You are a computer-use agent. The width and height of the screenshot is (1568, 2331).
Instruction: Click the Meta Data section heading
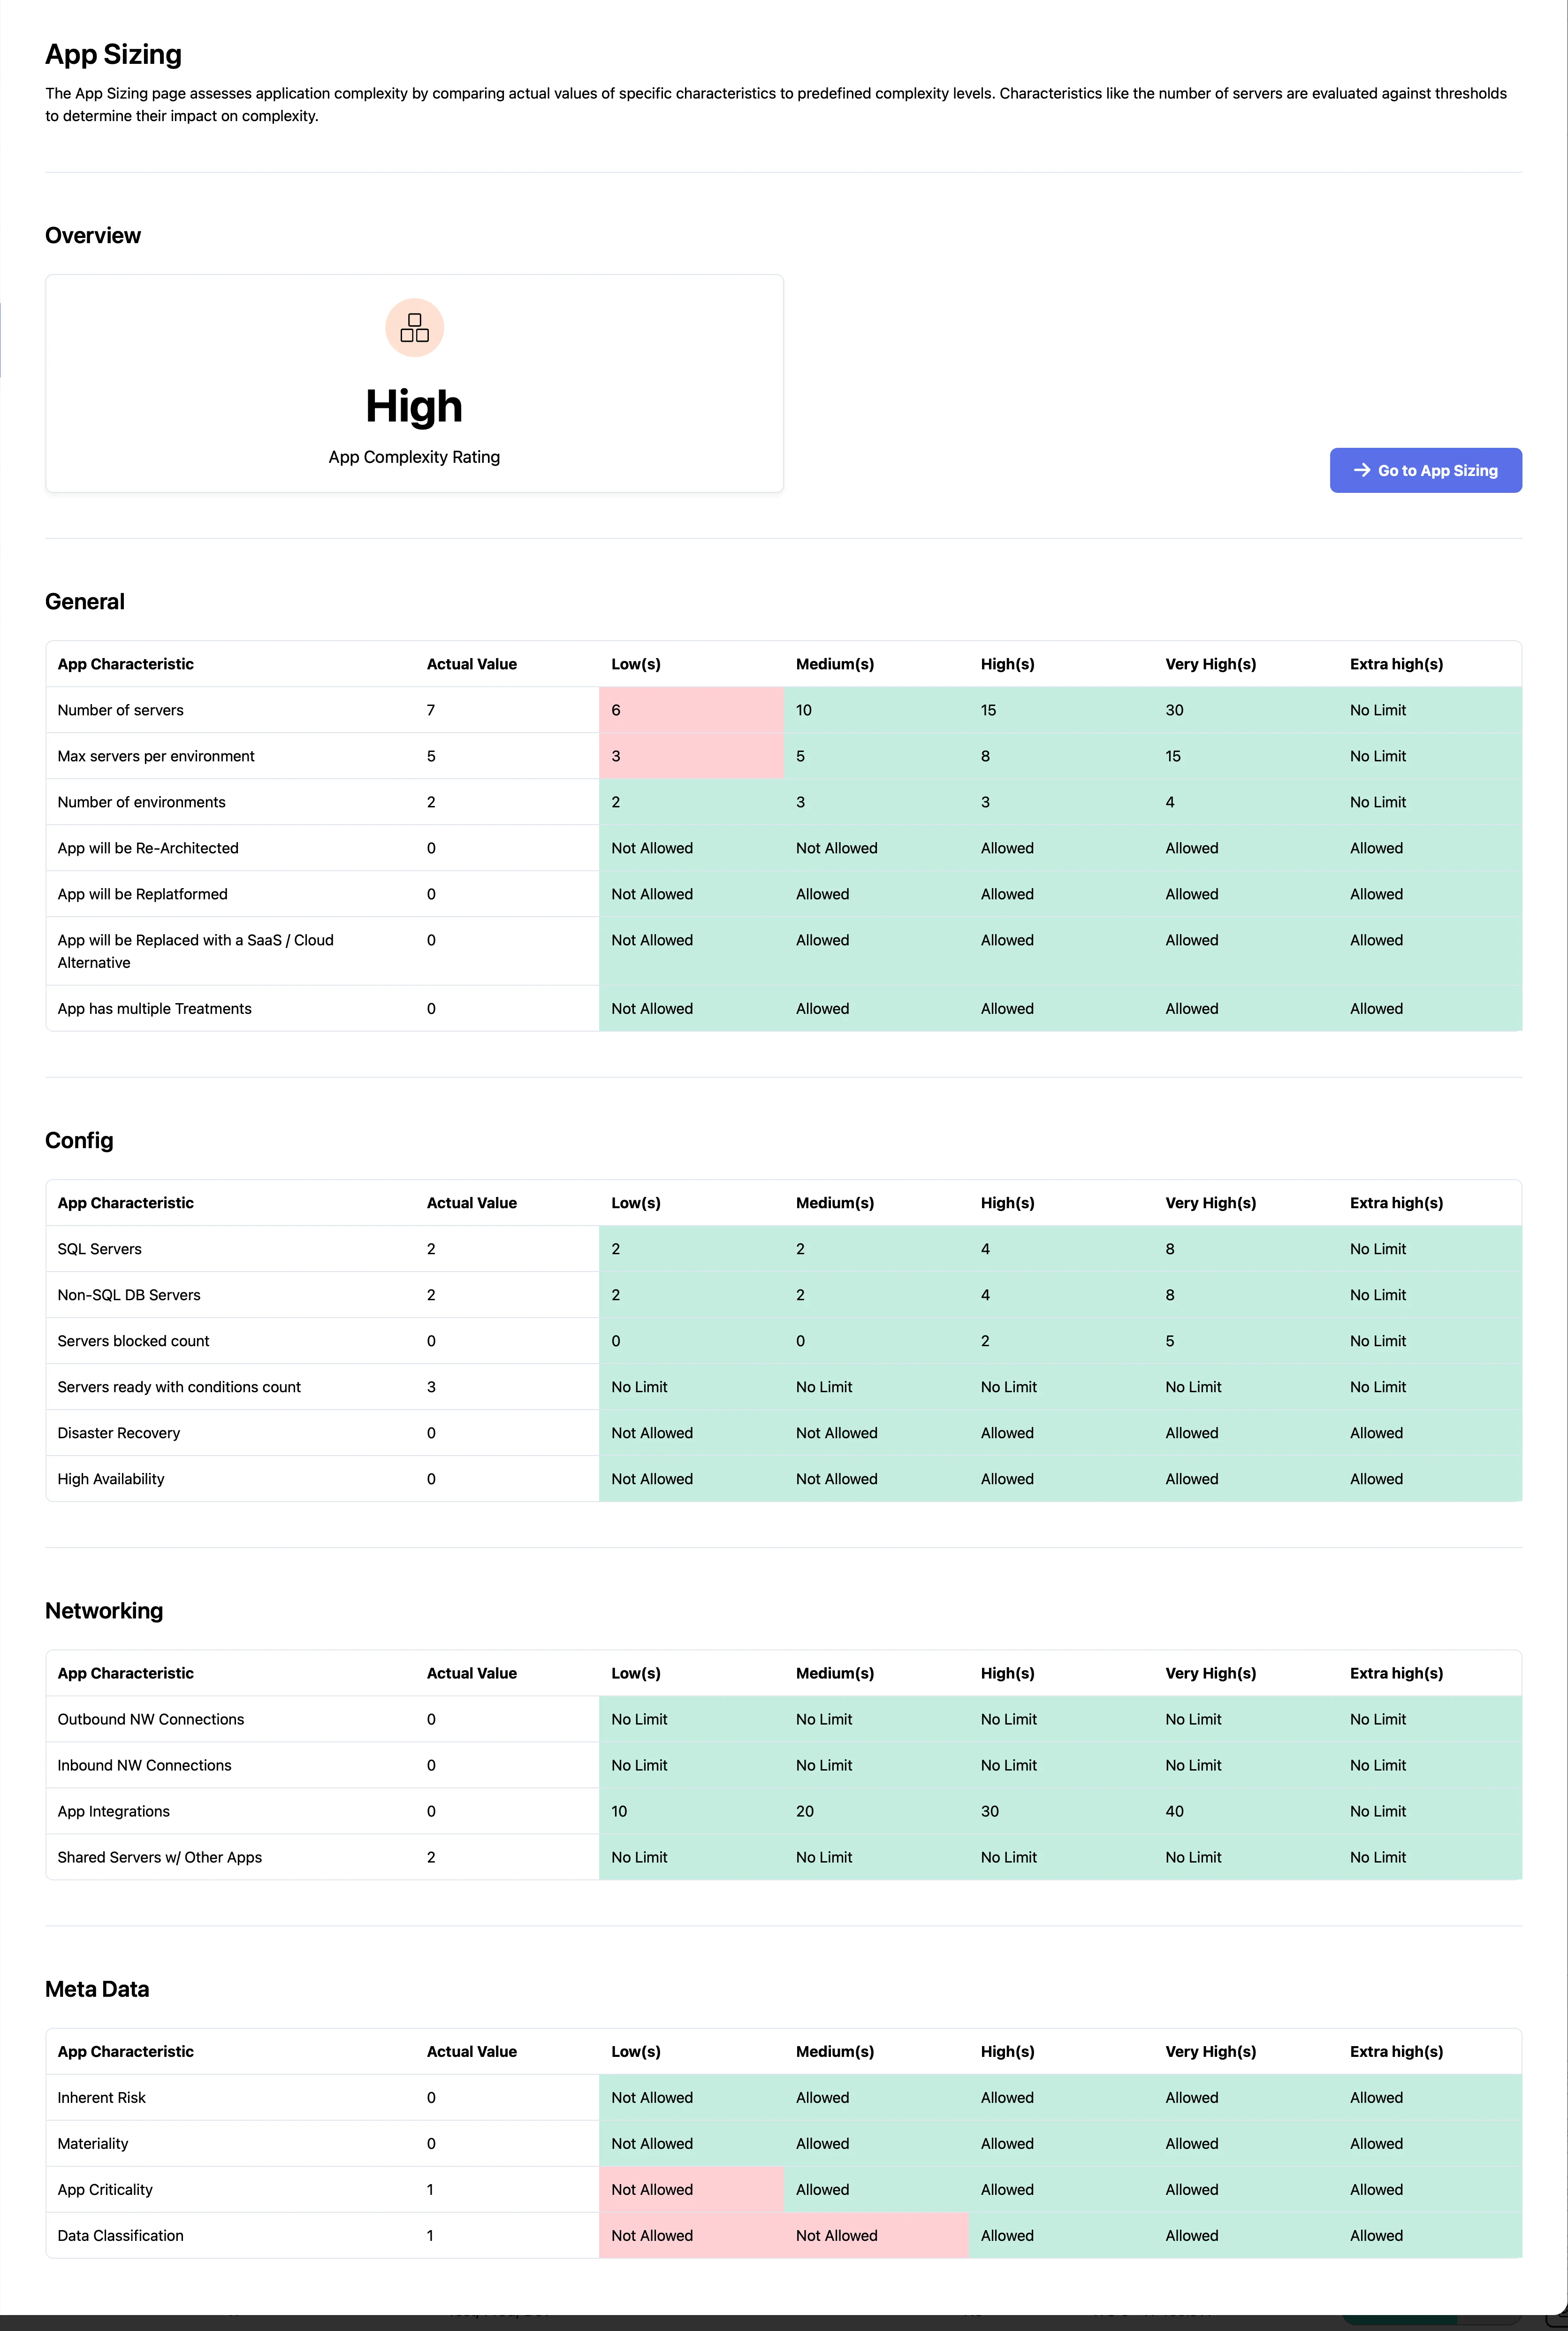tap(97, 1989)
